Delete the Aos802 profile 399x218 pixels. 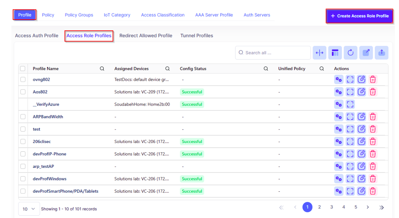coord(373,92)
